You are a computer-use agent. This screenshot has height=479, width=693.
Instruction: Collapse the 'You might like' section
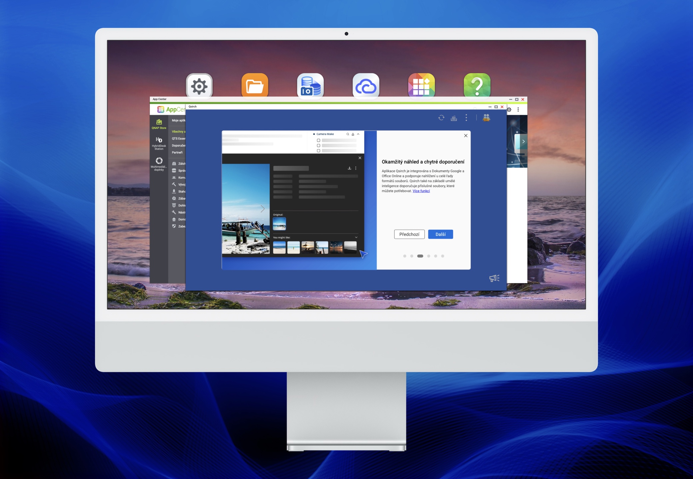(356, 238)
